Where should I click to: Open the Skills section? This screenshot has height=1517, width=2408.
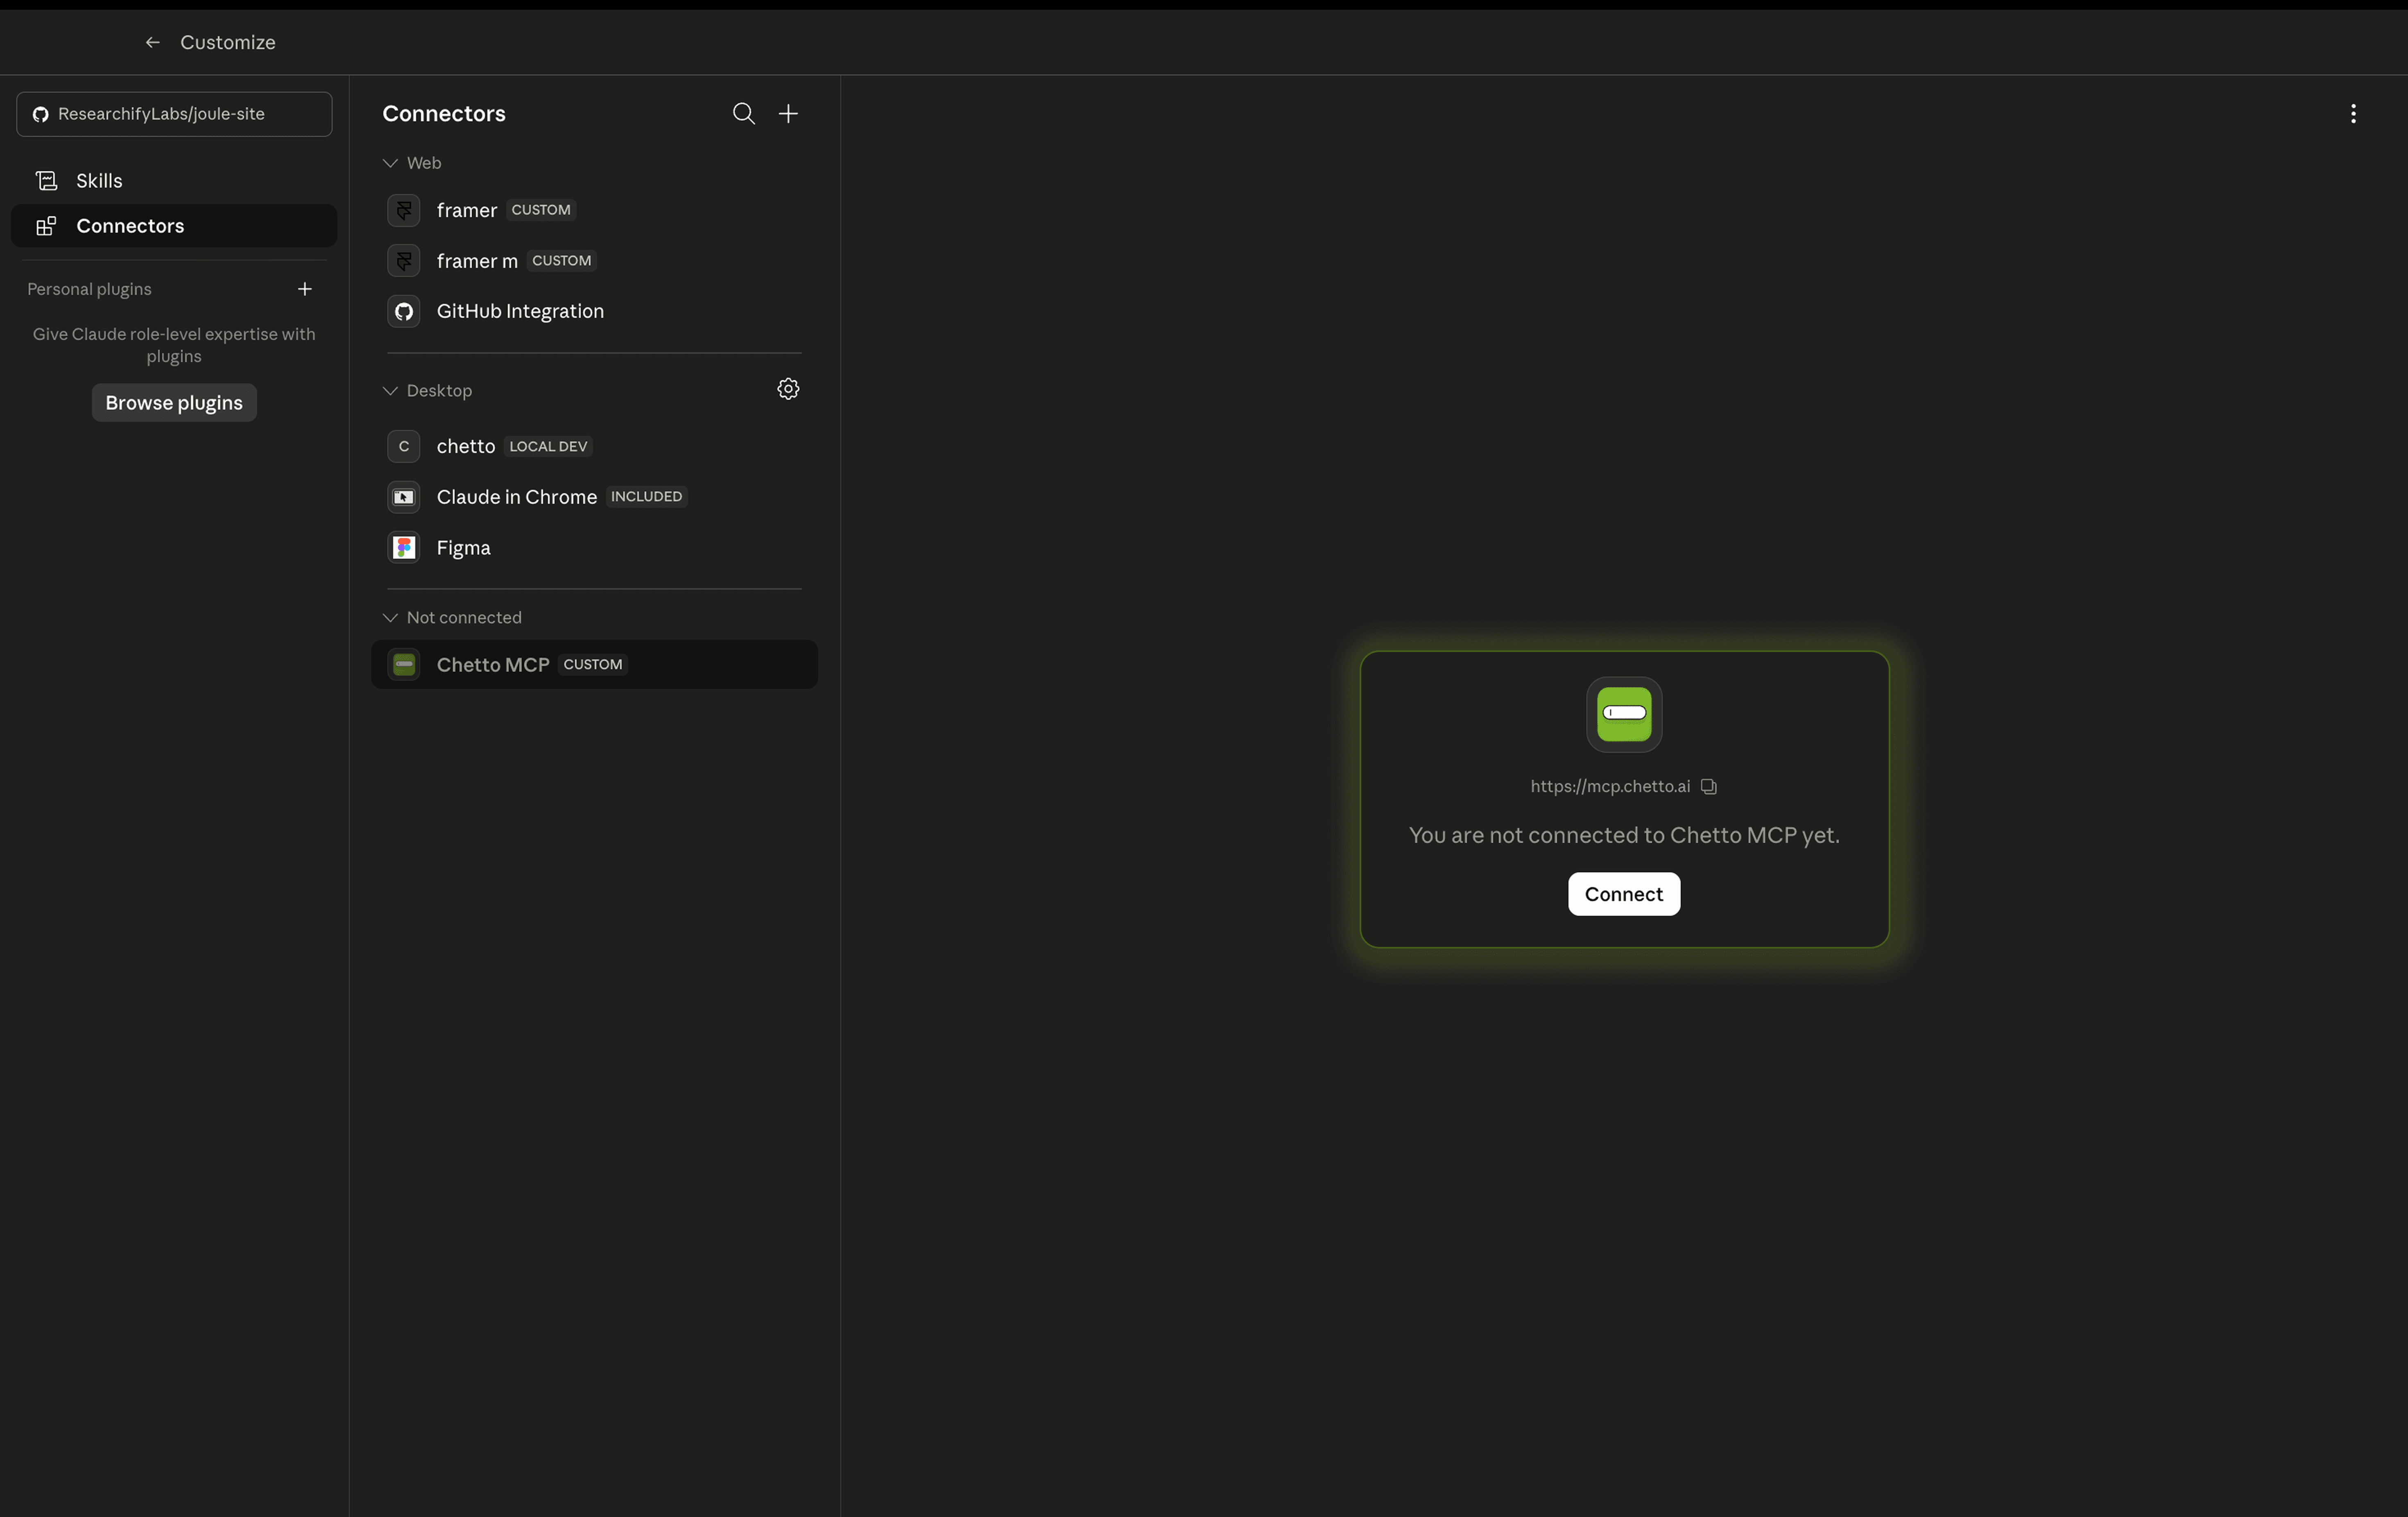(x=174, y=181)
